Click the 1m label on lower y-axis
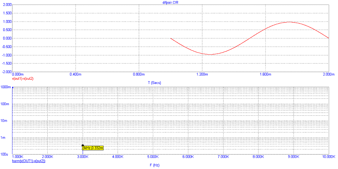 tap(3, 138)
